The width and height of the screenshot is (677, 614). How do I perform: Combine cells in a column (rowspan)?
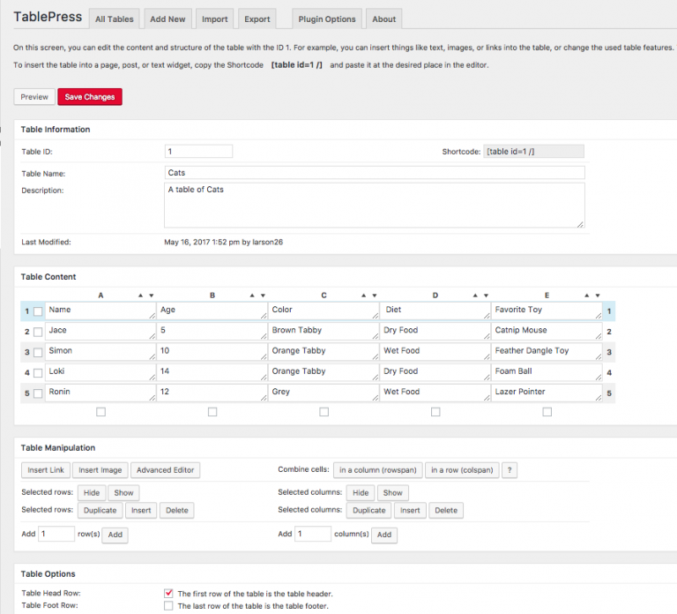pyautogui.click(x=378, y=470)
